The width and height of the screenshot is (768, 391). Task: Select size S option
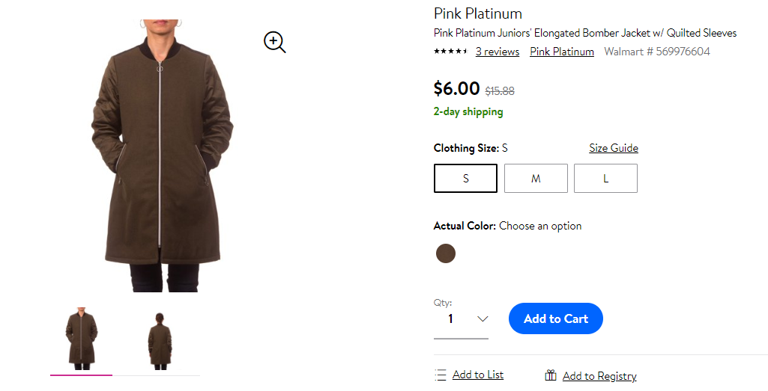[465, 179]
